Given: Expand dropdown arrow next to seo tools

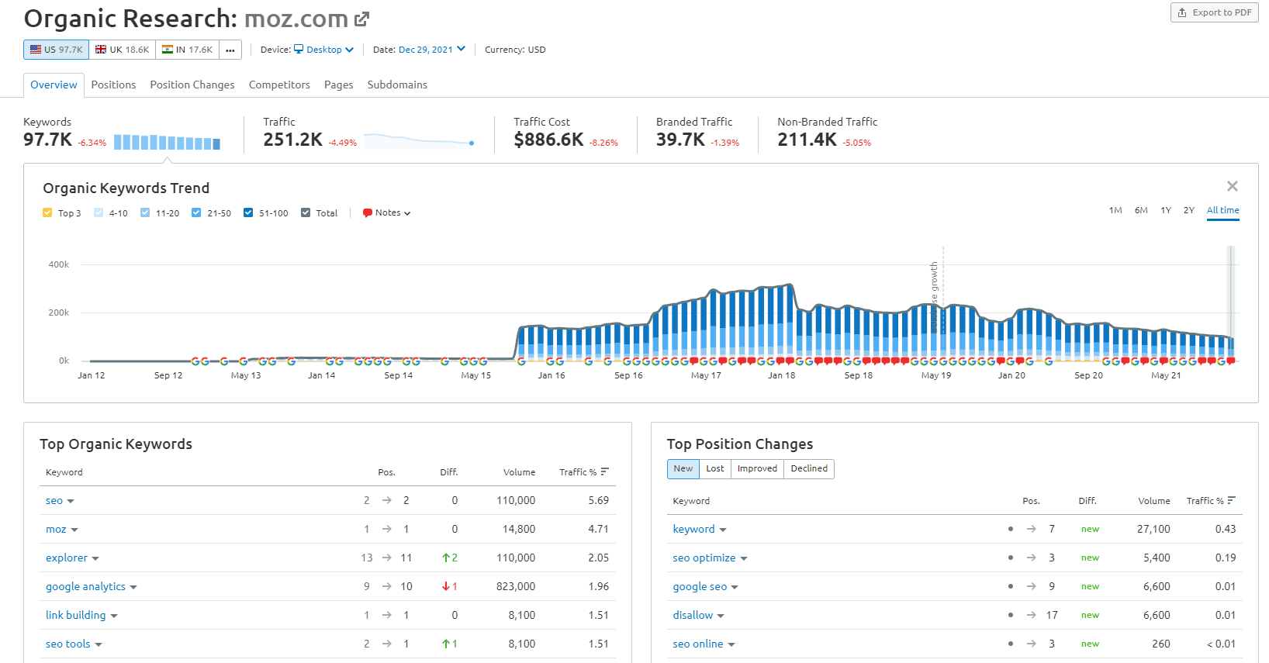Looking at the screenshot, I should [x=99, y=645].
